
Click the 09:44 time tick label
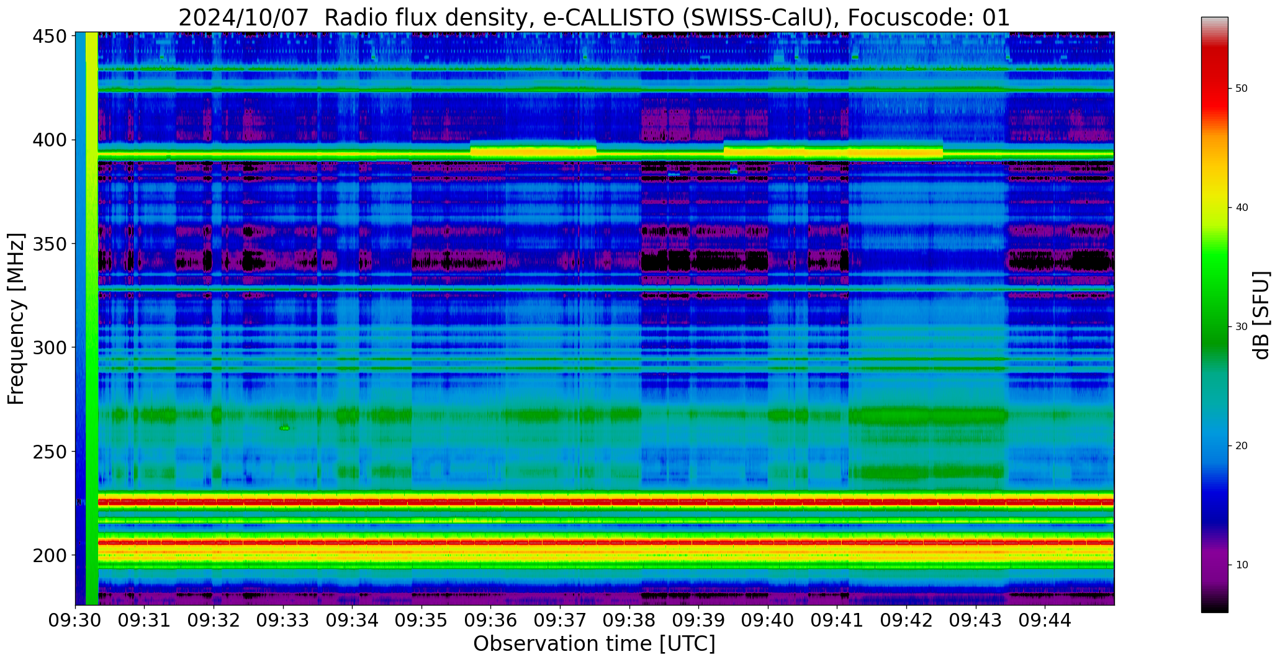(1045, 620)
